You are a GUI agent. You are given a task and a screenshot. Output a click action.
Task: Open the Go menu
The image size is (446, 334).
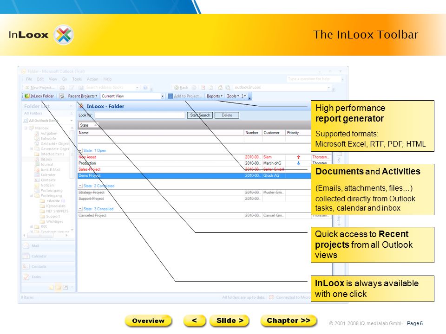click(65, 79)
